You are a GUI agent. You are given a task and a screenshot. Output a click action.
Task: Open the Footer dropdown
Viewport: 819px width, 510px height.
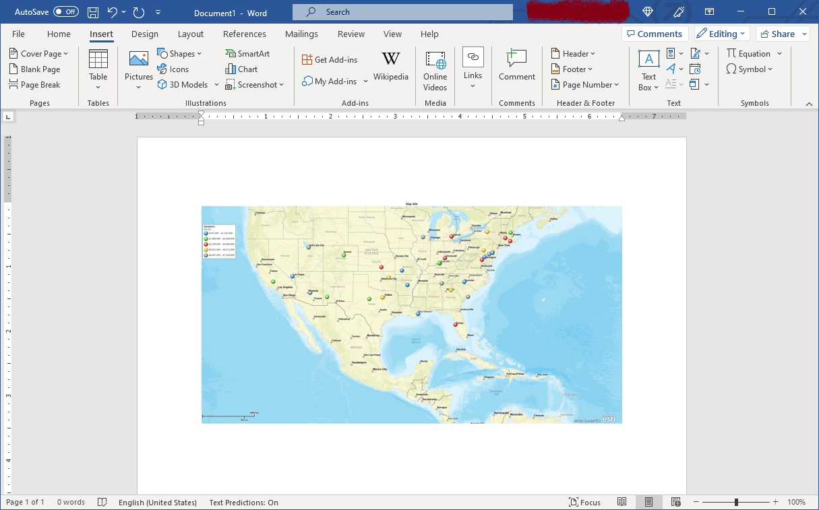click(572, 69)
